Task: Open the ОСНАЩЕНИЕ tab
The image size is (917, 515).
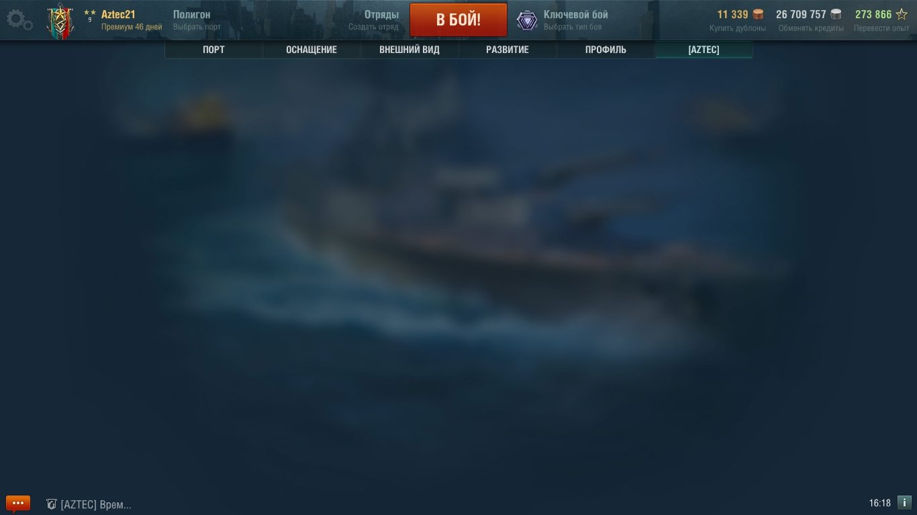Action: point(311,50)
